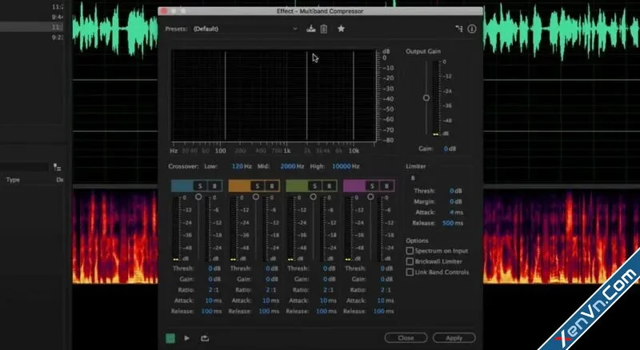Viewport: 640px width, 350px height.
Task: Click the purple band Ratio value
Action: 386,289
